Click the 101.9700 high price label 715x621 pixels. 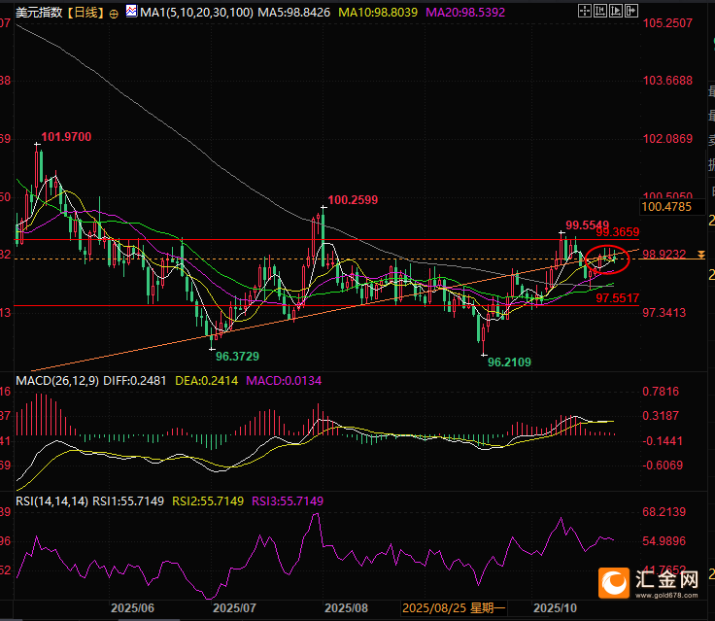(x=66, y=137)
